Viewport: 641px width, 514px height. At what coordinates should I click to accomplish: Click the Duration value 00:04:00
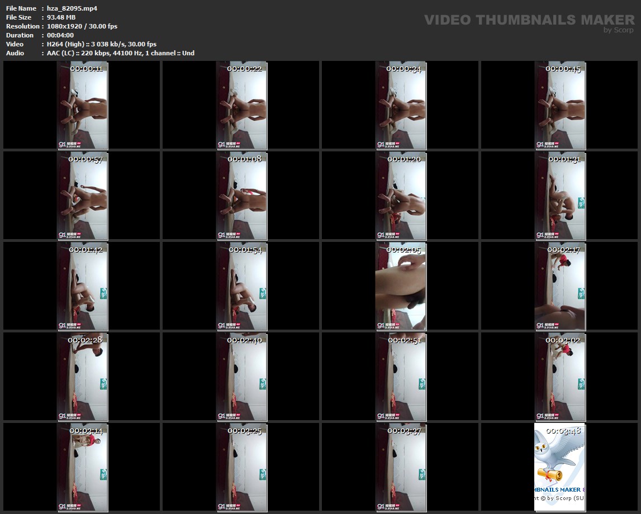click(60, 35)
